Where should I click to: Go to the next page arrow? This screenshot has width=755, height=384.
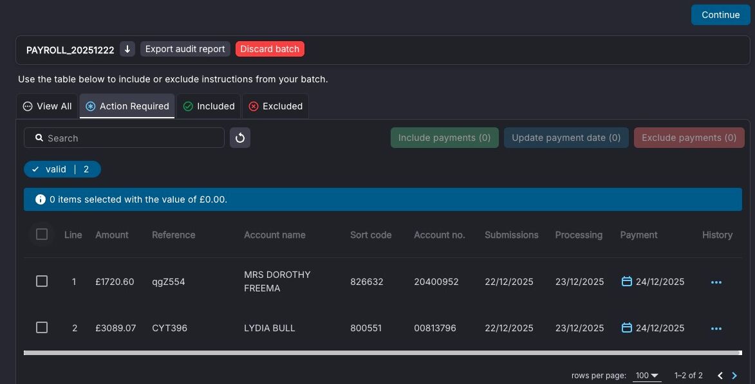(x=734, y=376)
